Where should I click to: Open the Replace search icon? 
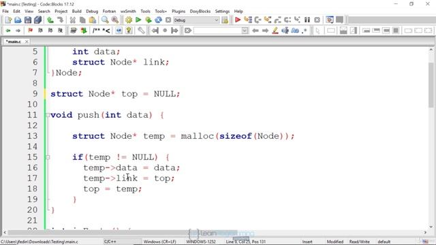[115, 20]
